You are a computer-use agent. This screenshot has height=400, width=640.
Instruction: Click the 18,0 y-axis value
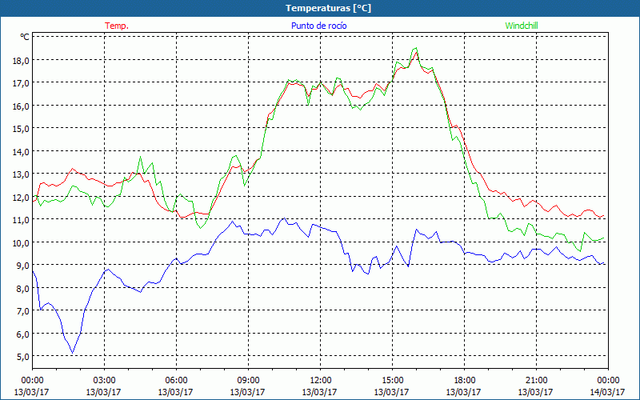[21, 61]
